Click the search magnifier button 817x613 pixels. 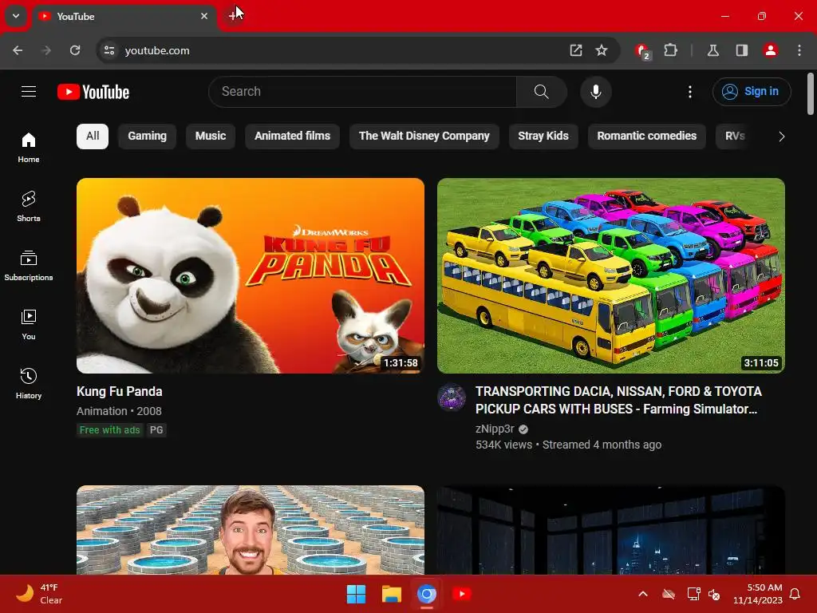(x=542, y=92)
